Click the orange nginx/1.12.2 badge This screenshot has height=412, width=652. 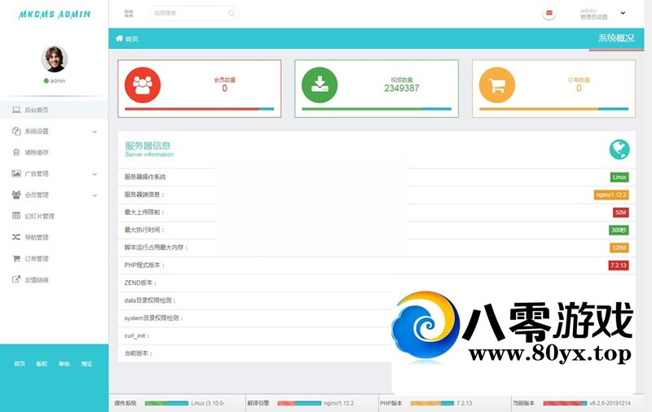tap(611, 195)
